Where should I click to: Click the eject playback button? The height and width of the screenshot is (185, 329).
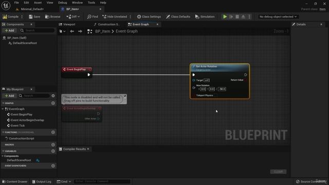[243, 16]
